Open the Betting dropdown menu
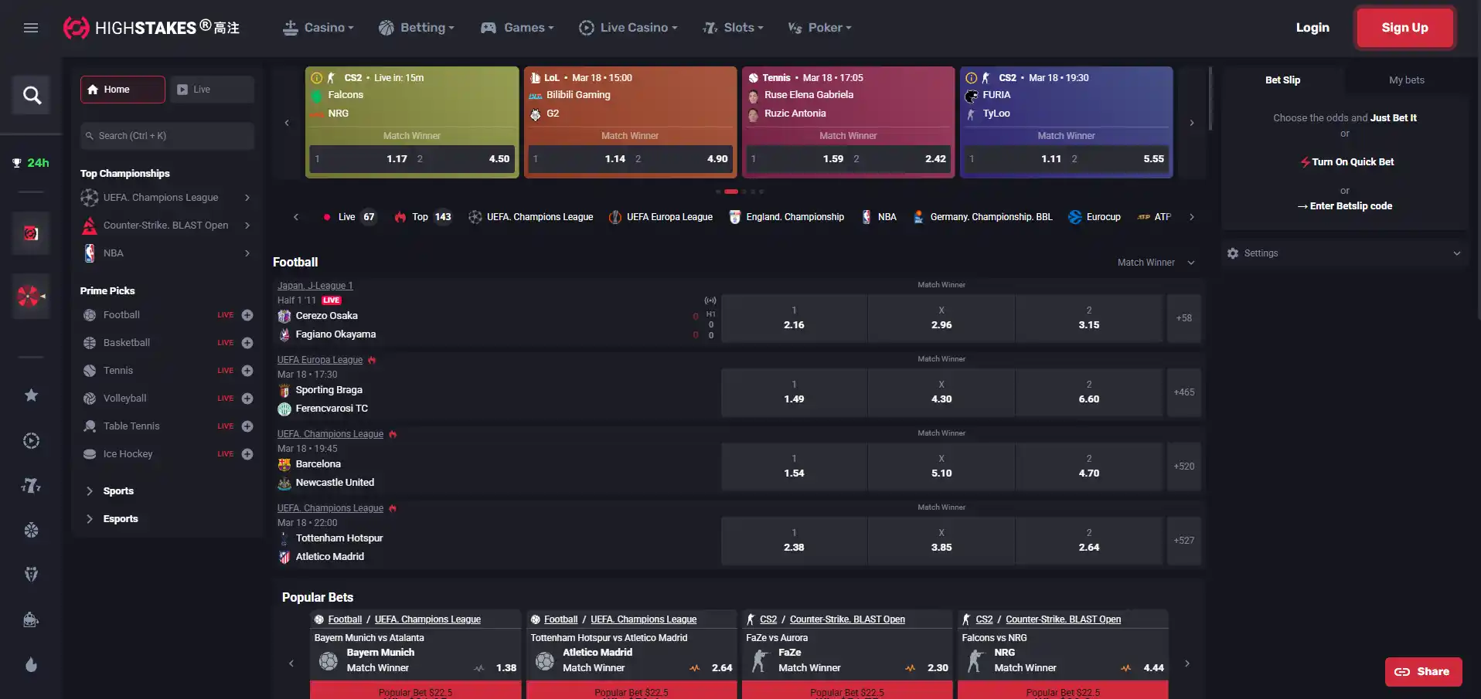Image resolution: width=1481 pixels, height=699 pixels. coord(416,28)
